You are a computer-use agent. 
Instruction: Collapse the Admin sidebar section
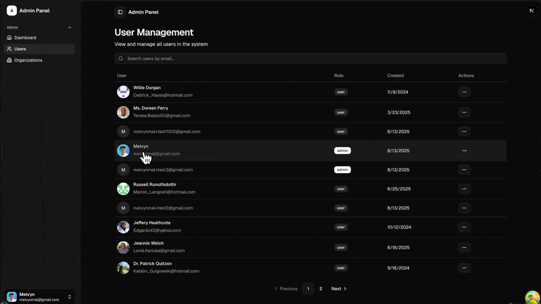tap(70, 28)
